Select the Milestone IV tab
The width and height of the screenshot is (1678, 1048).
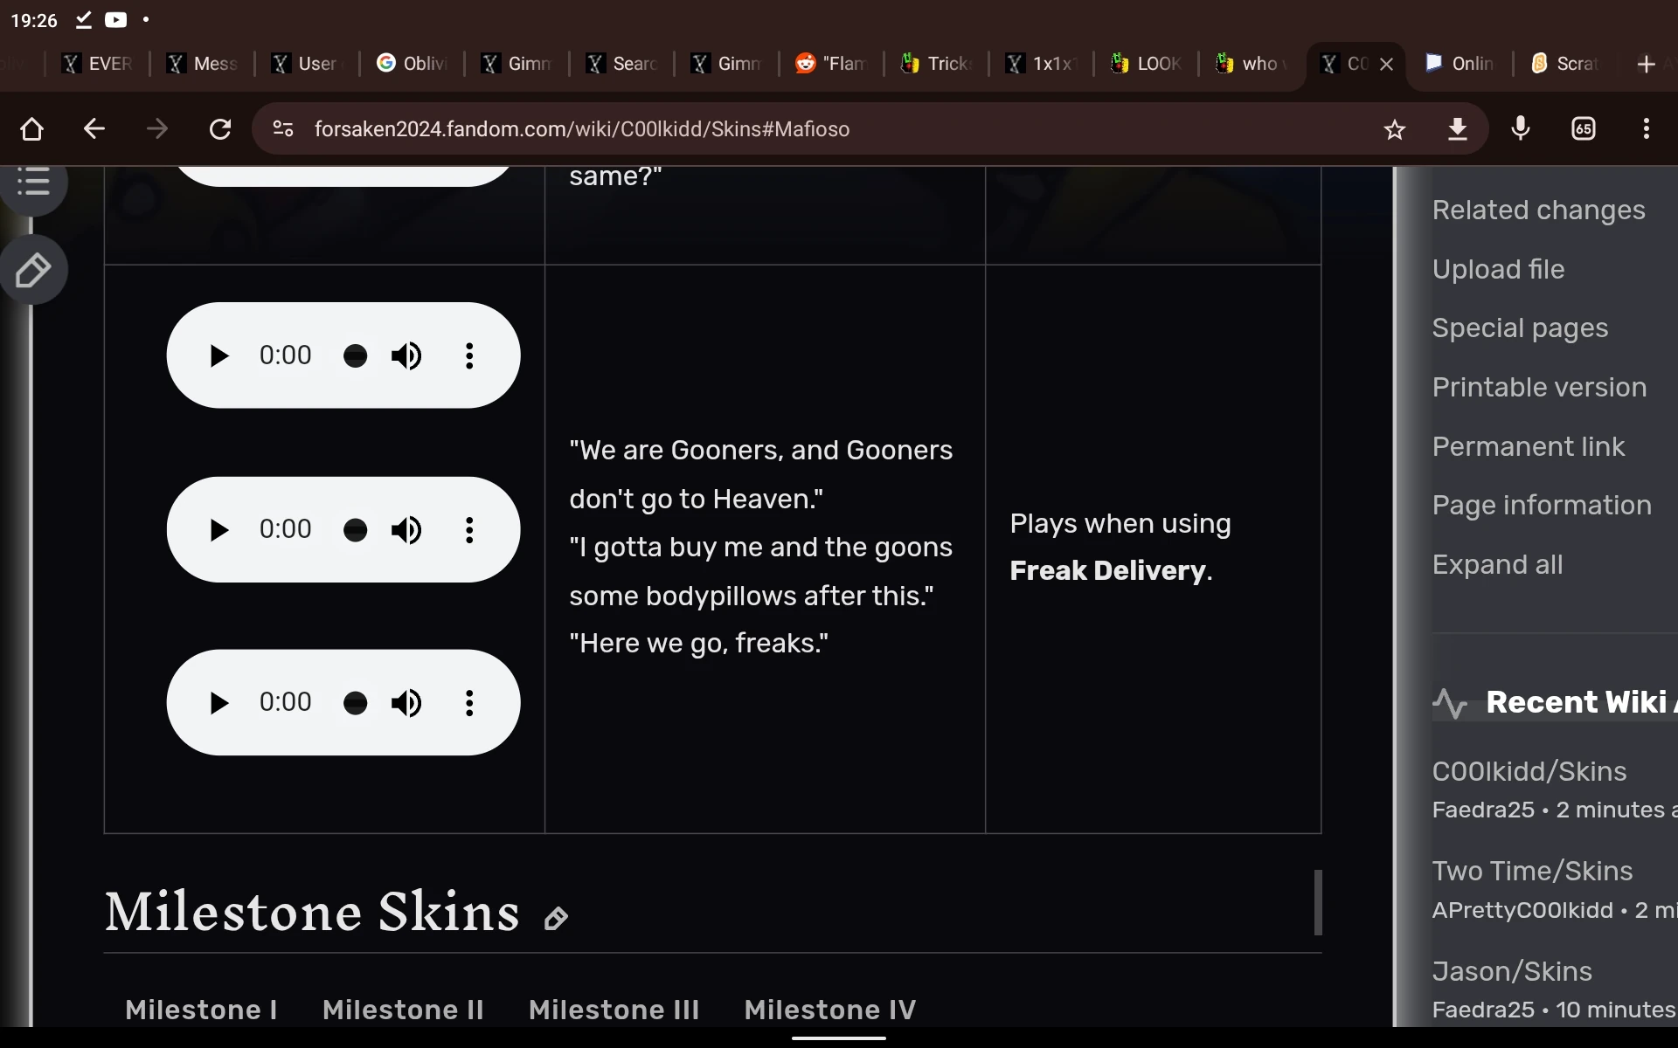pos(829,1010)
